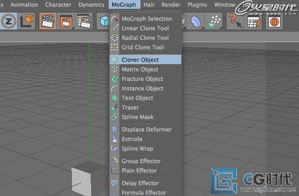
Task: Choose Spline Wrap from MoGraph menu
Action: coord(145,148)
